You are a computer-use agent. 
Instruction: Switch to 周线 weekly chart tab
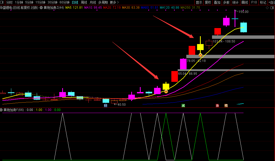(x=84, y=2)
